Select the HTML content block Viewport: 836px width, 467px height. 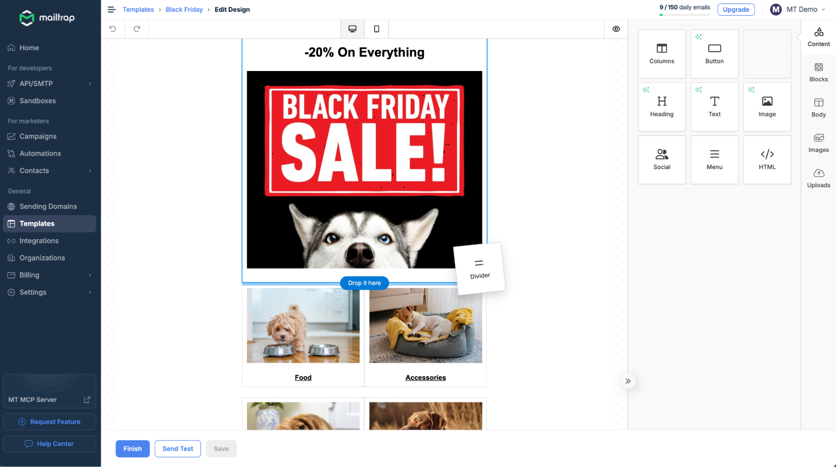click(x=767, y=160)
